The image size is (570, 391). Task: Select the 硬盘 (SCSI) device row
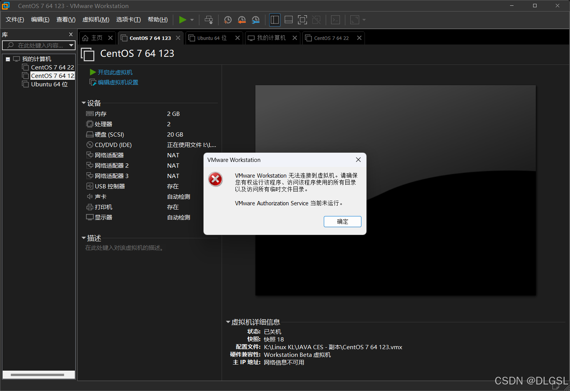click(x=151, y=135)
